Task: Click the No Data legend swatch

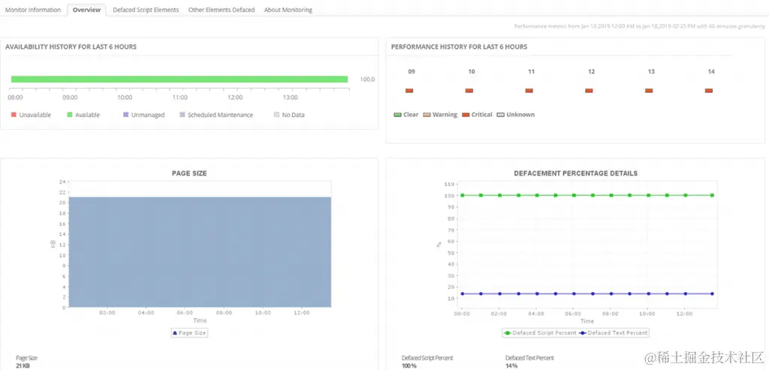Action: [x=276, y=115]
